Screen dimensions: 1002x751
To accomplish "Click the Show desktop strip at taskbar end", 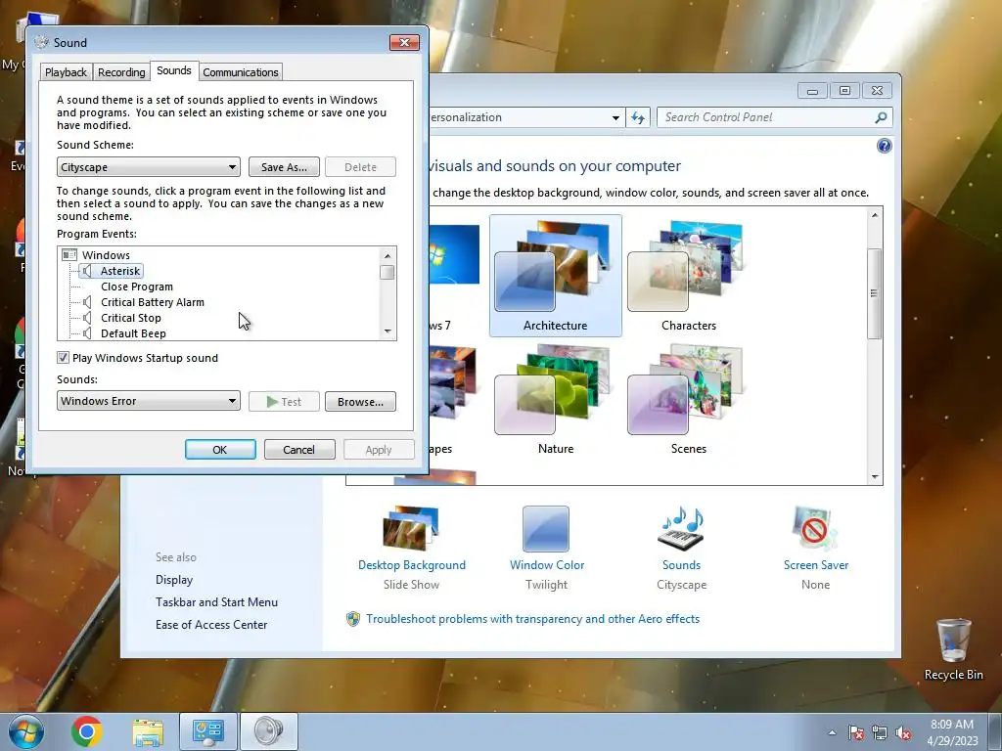I will pos(995,731).
